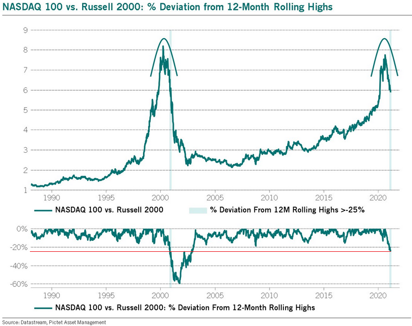Click the chart title text
Viewport: 412px width, 326px height.
[167, 7]
